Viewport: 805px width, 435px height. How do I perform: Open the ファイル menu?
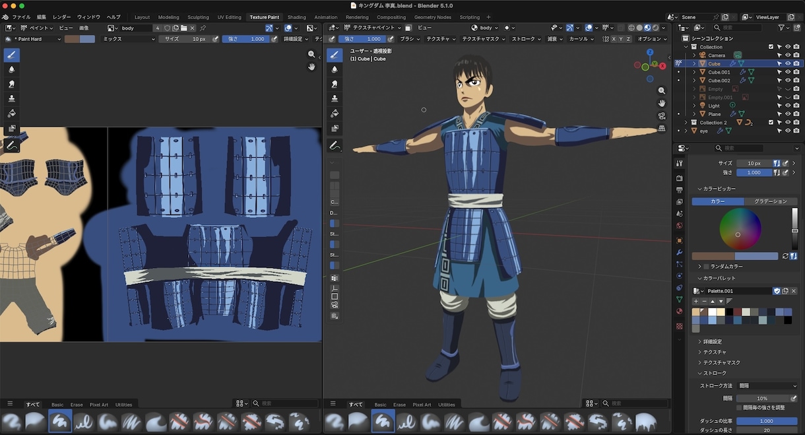21,17
